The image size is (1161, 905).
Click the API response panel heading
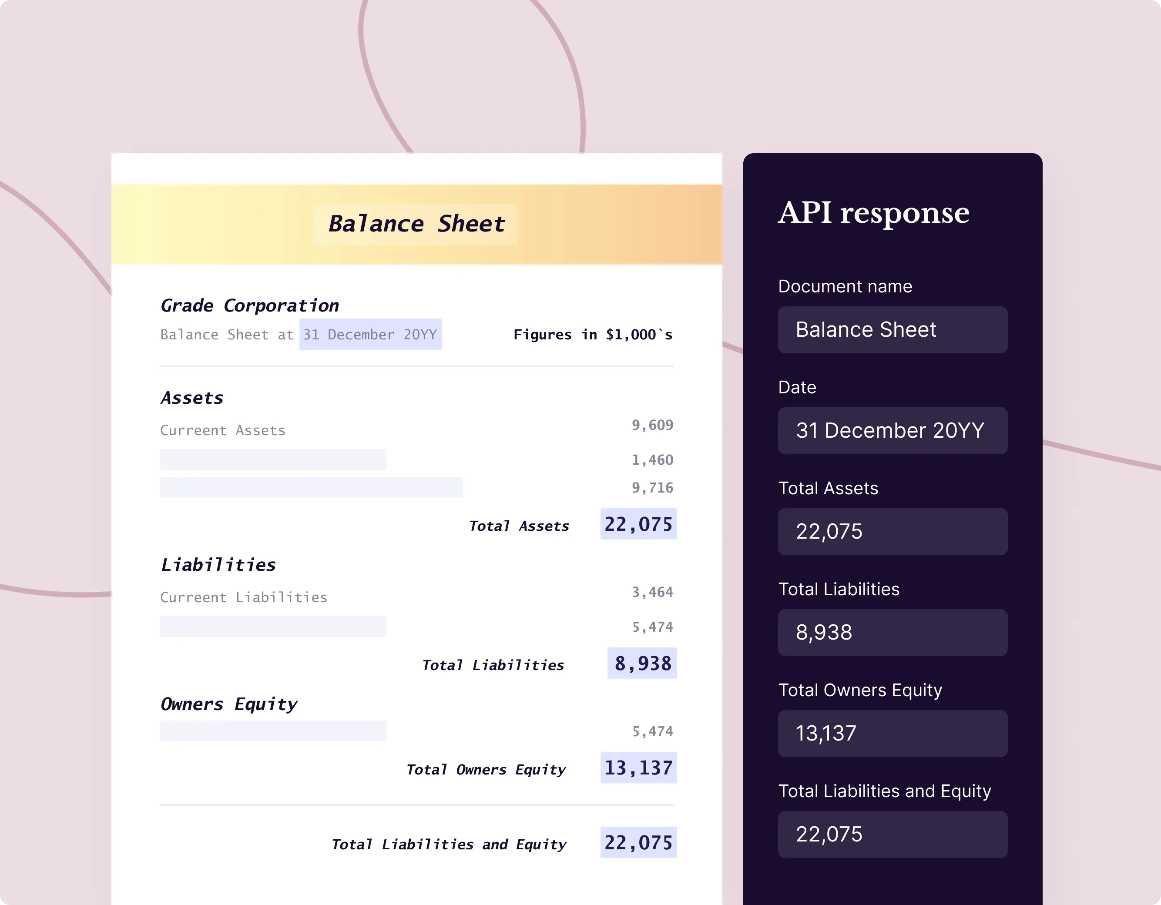[x=873, y=213]
